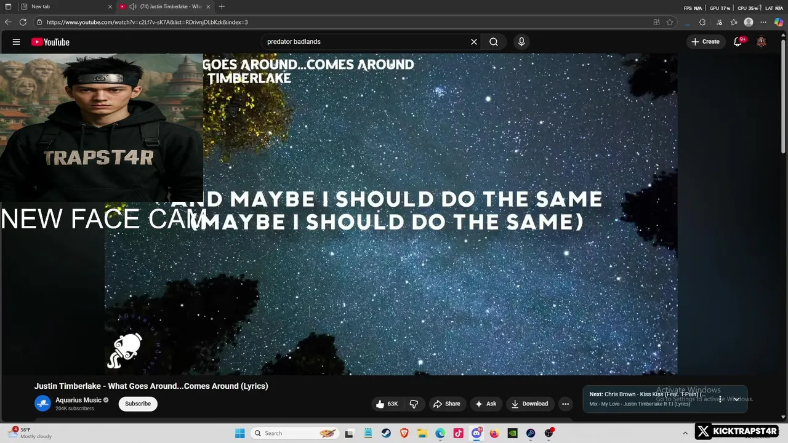Click the Ask button
Screen dimensions: 788x443
coord(486,404)
